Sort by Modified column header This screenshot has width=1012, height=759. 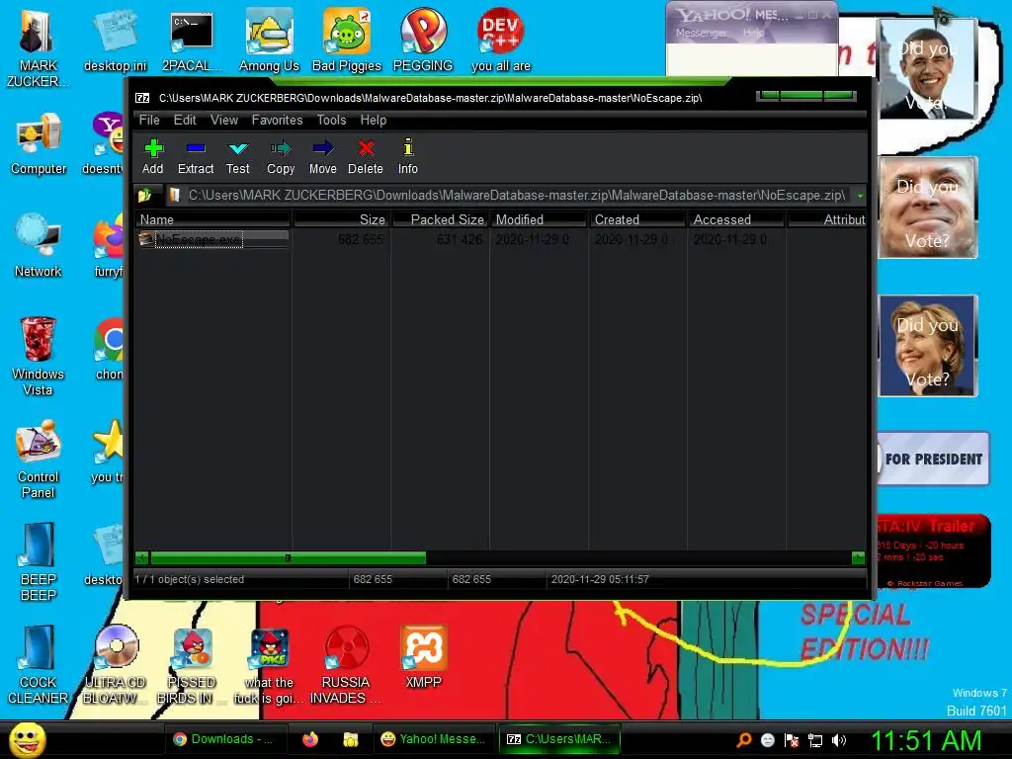(539, 219)
